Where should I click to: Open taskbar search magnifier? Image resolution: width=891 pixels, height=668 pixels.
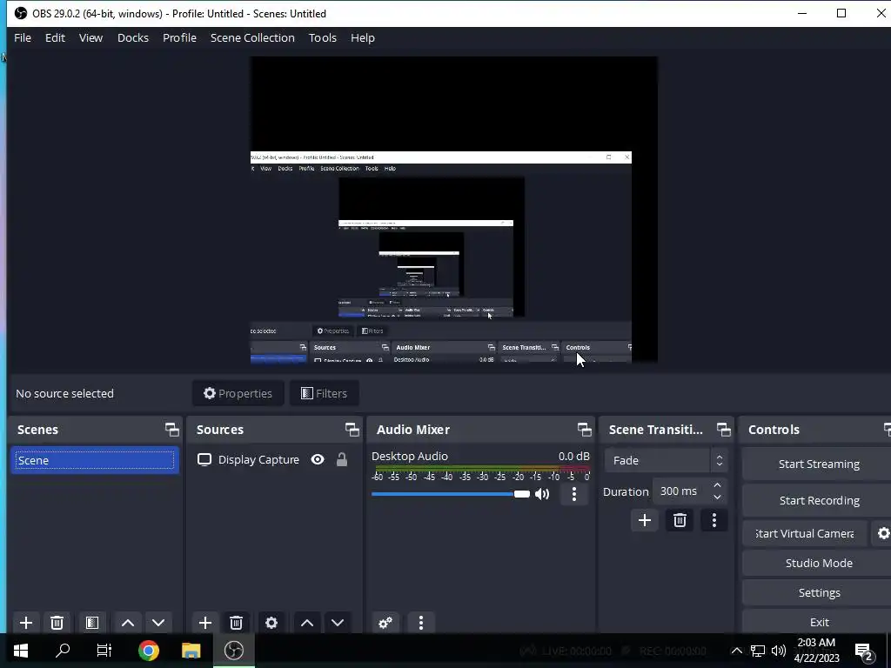pos(63,651)
